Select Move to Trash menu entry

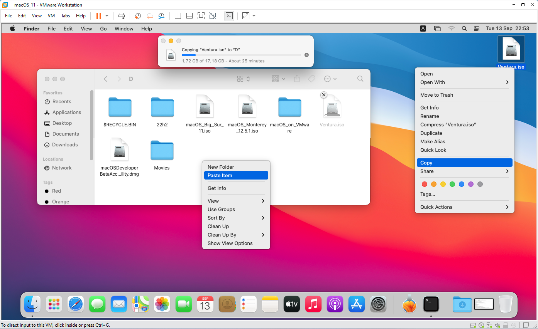[465, 95]
